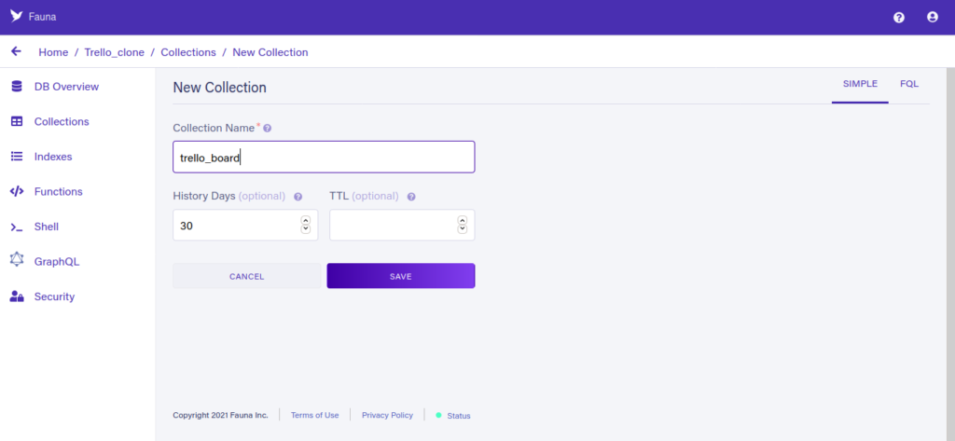Open the Trello_clone breadcrumb link
This screenshot has height=441, width=955.
tap(115, 52)
